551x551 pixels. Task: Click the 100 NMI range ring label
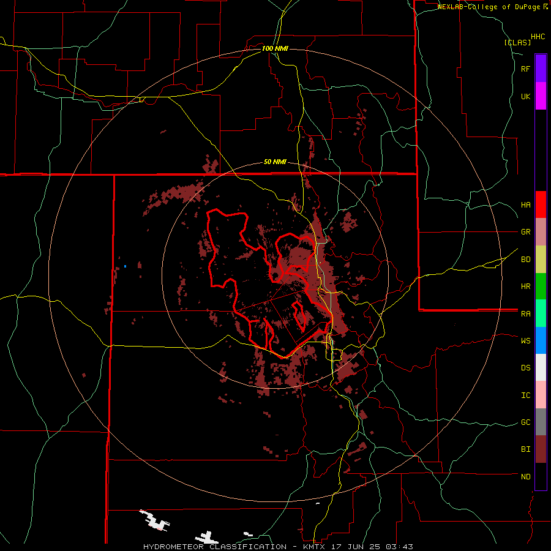(x=275, y=48)
